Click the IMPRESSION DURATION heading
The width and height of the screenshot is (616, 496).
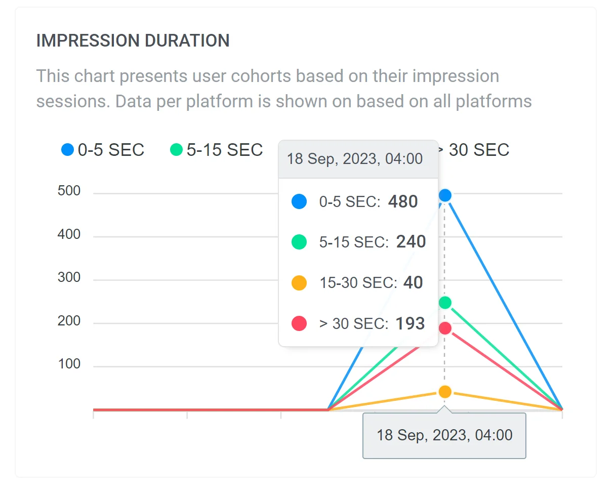tap(133, 41)
